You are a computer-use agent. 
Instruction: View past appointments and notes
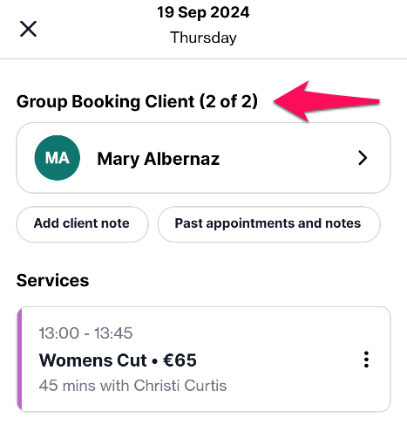tap(268, 223)
